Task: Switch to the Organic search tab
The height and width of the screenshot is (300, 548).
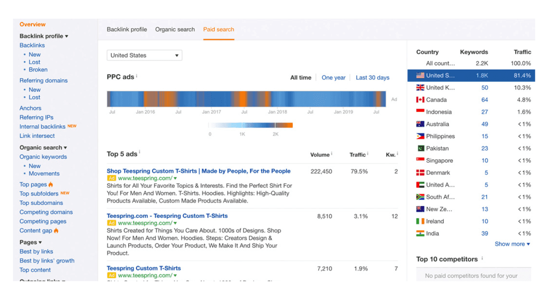Action: click(175, 29)
